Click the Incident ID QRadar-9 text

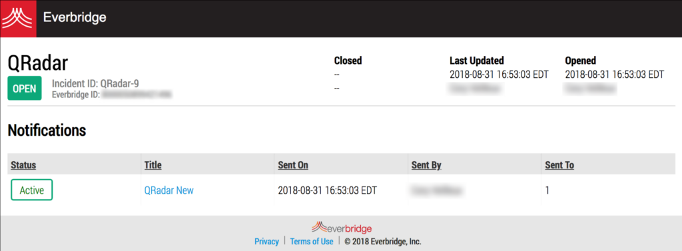point(96,83)
